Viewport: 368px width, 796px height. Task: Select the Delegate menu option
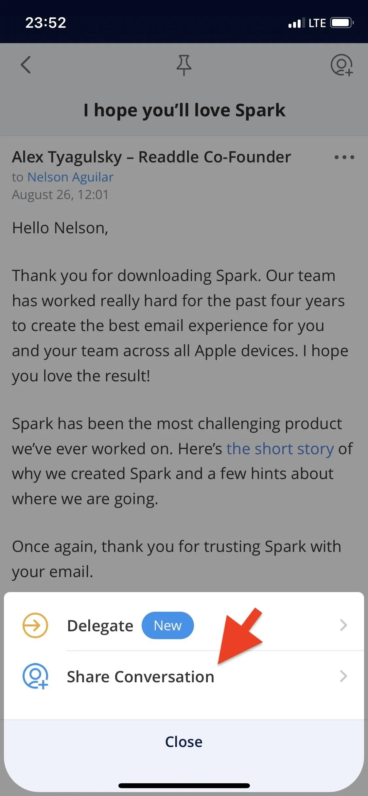(184, 625)
